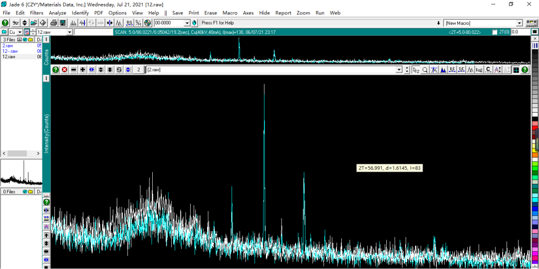Click the save floppy disk toolbar icon
The image size is (539, 269).
pos(63,23)
